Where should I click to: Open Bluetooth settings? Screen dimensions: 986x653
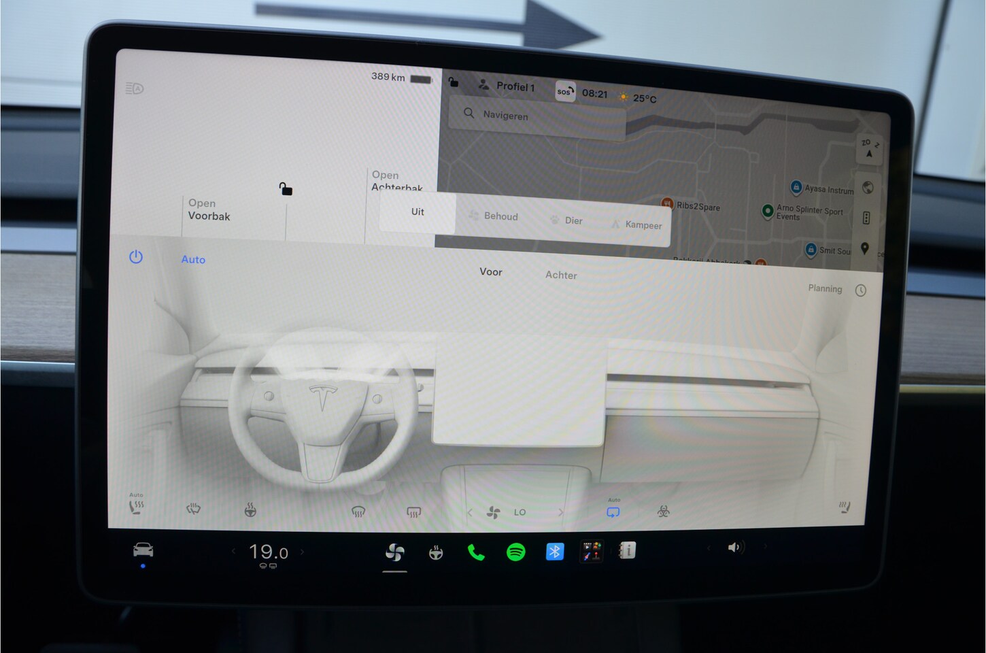click(555, 551)
